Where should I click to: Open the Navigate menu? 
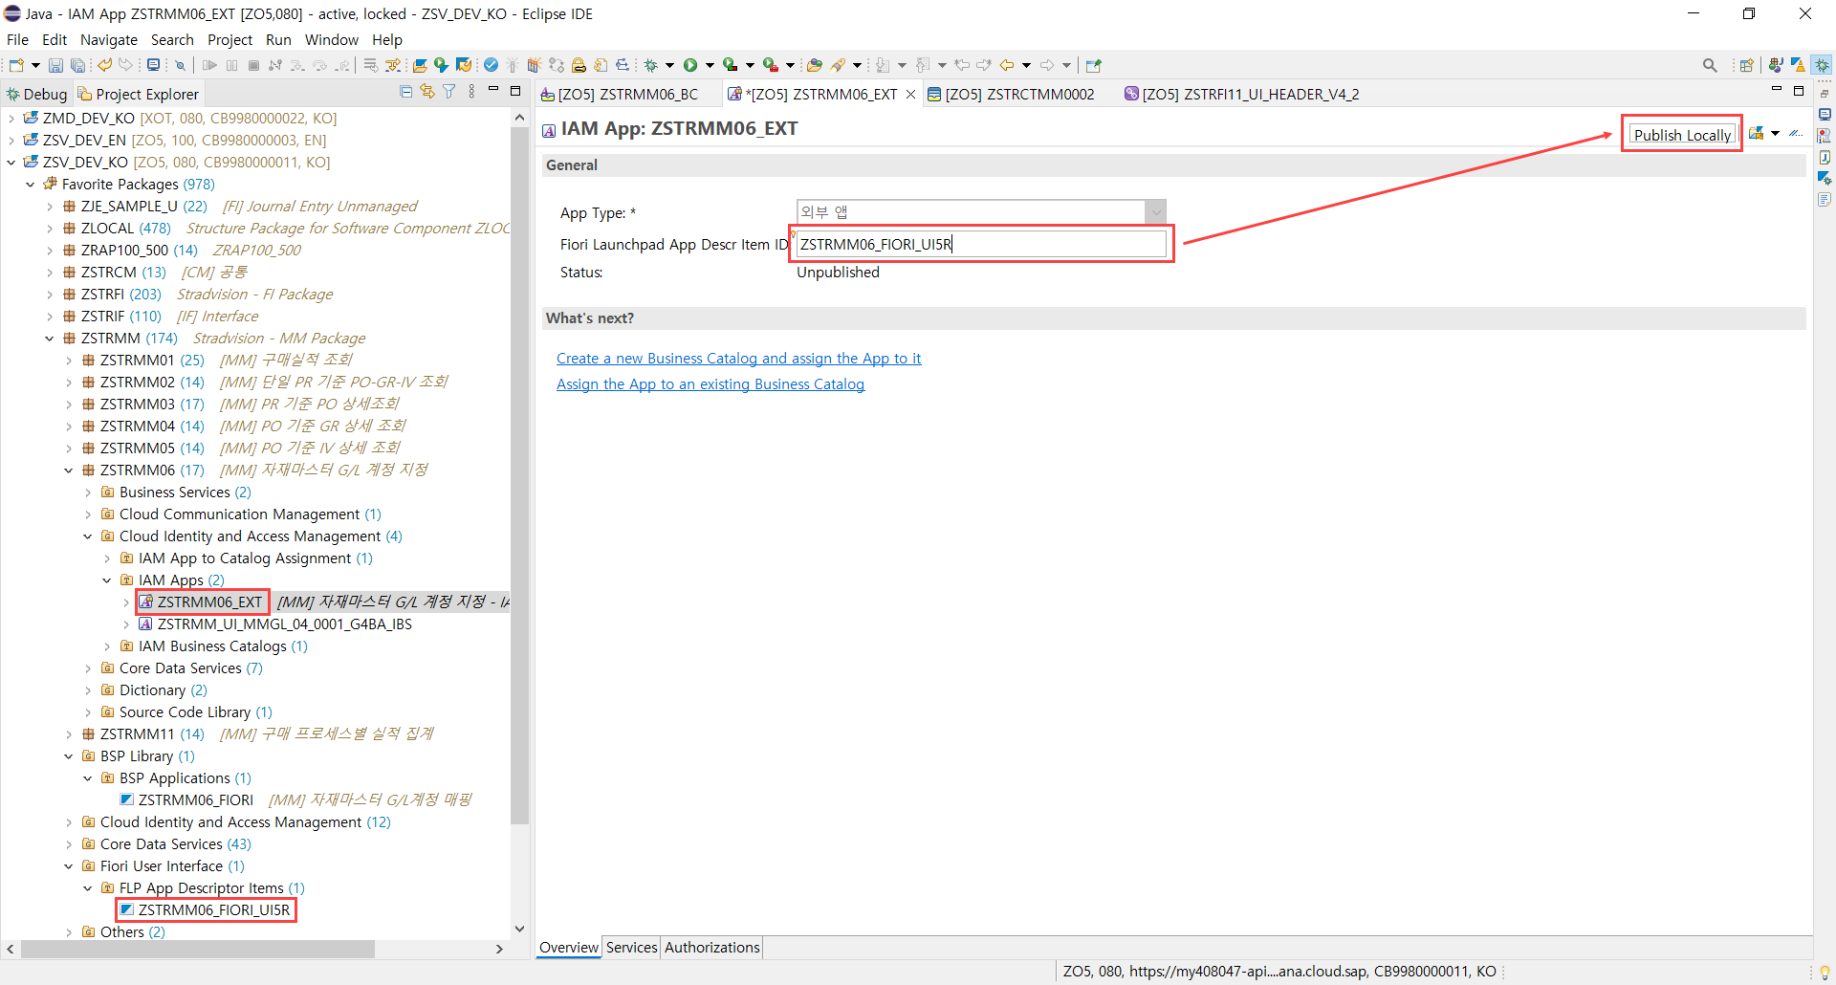pyautogui.click(x=108, y=39)
